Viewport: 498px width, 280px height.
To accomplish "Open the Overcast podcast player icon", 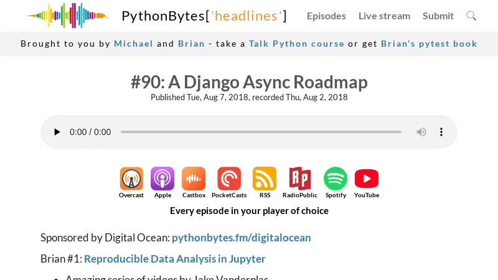I will (x=131, y=179).
